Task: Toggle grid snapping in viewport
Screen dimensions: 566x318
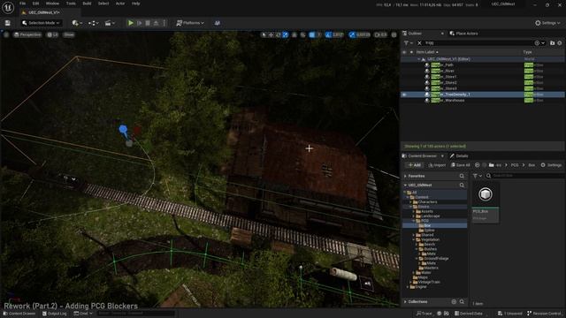Action: click(312, 34)
